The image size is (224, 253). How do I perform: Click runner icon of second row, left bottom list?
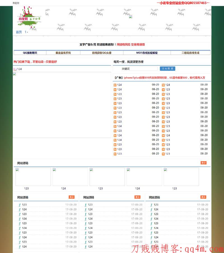pos(20,209)
